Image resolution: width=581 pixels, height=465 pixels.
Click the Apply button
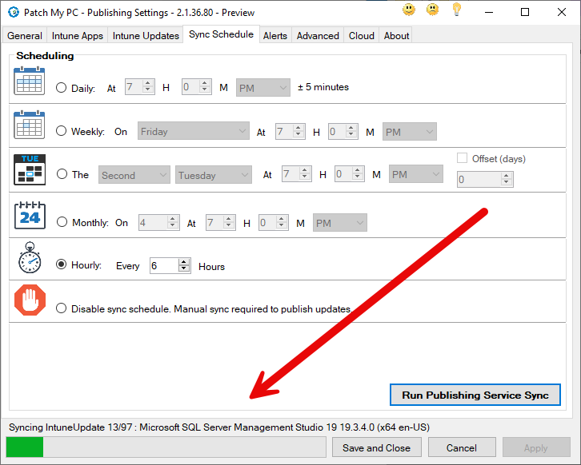pos(536,447)
